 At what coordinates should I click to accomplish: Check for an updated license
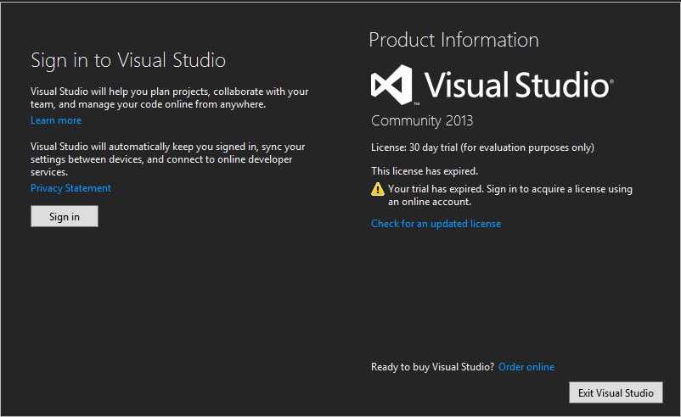[436, 224]
